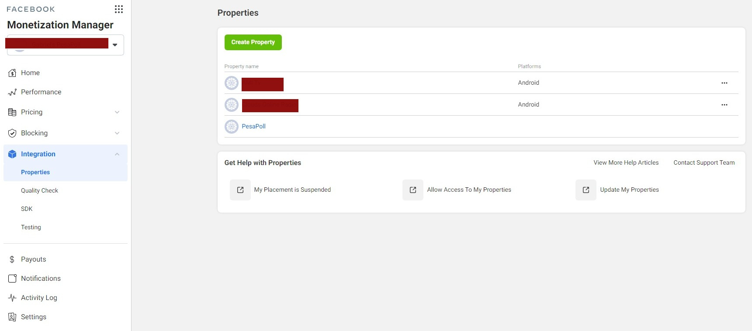Expand the Pricing menu section
This screenshot has width=752, height=331.
tap(117, 112)
